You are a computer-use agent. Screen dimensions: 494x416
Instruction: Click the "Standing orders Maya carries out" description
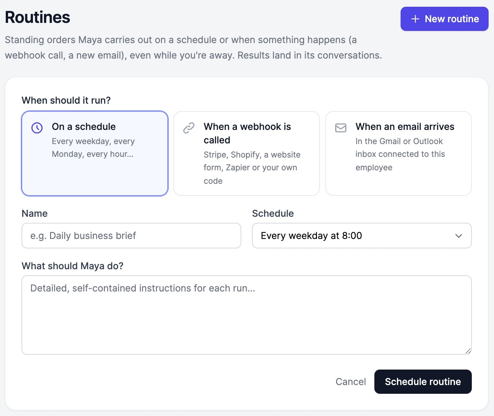(194, 47)
